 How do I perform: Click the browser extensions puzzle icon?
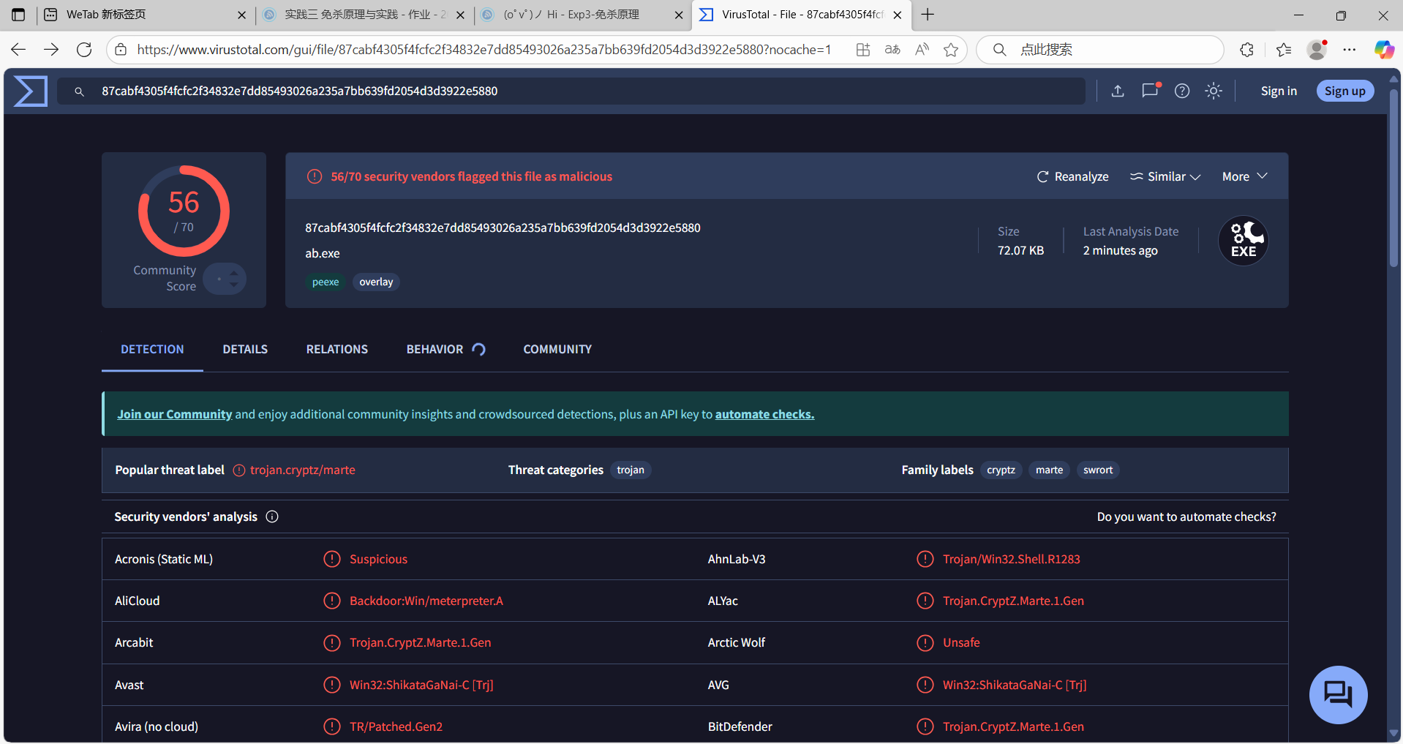tap(1247, 49)
